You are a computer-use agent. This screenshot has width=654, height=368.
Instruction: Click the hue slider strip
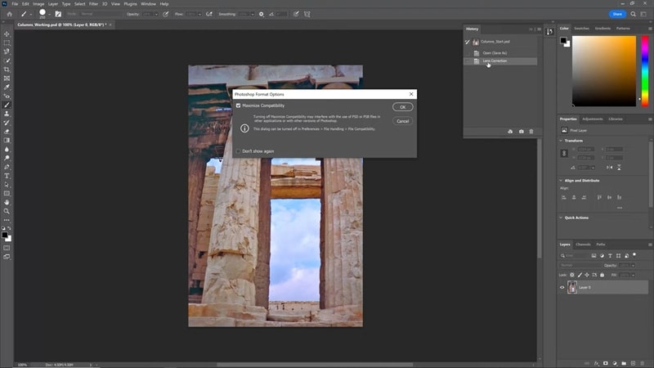[645, 71]
